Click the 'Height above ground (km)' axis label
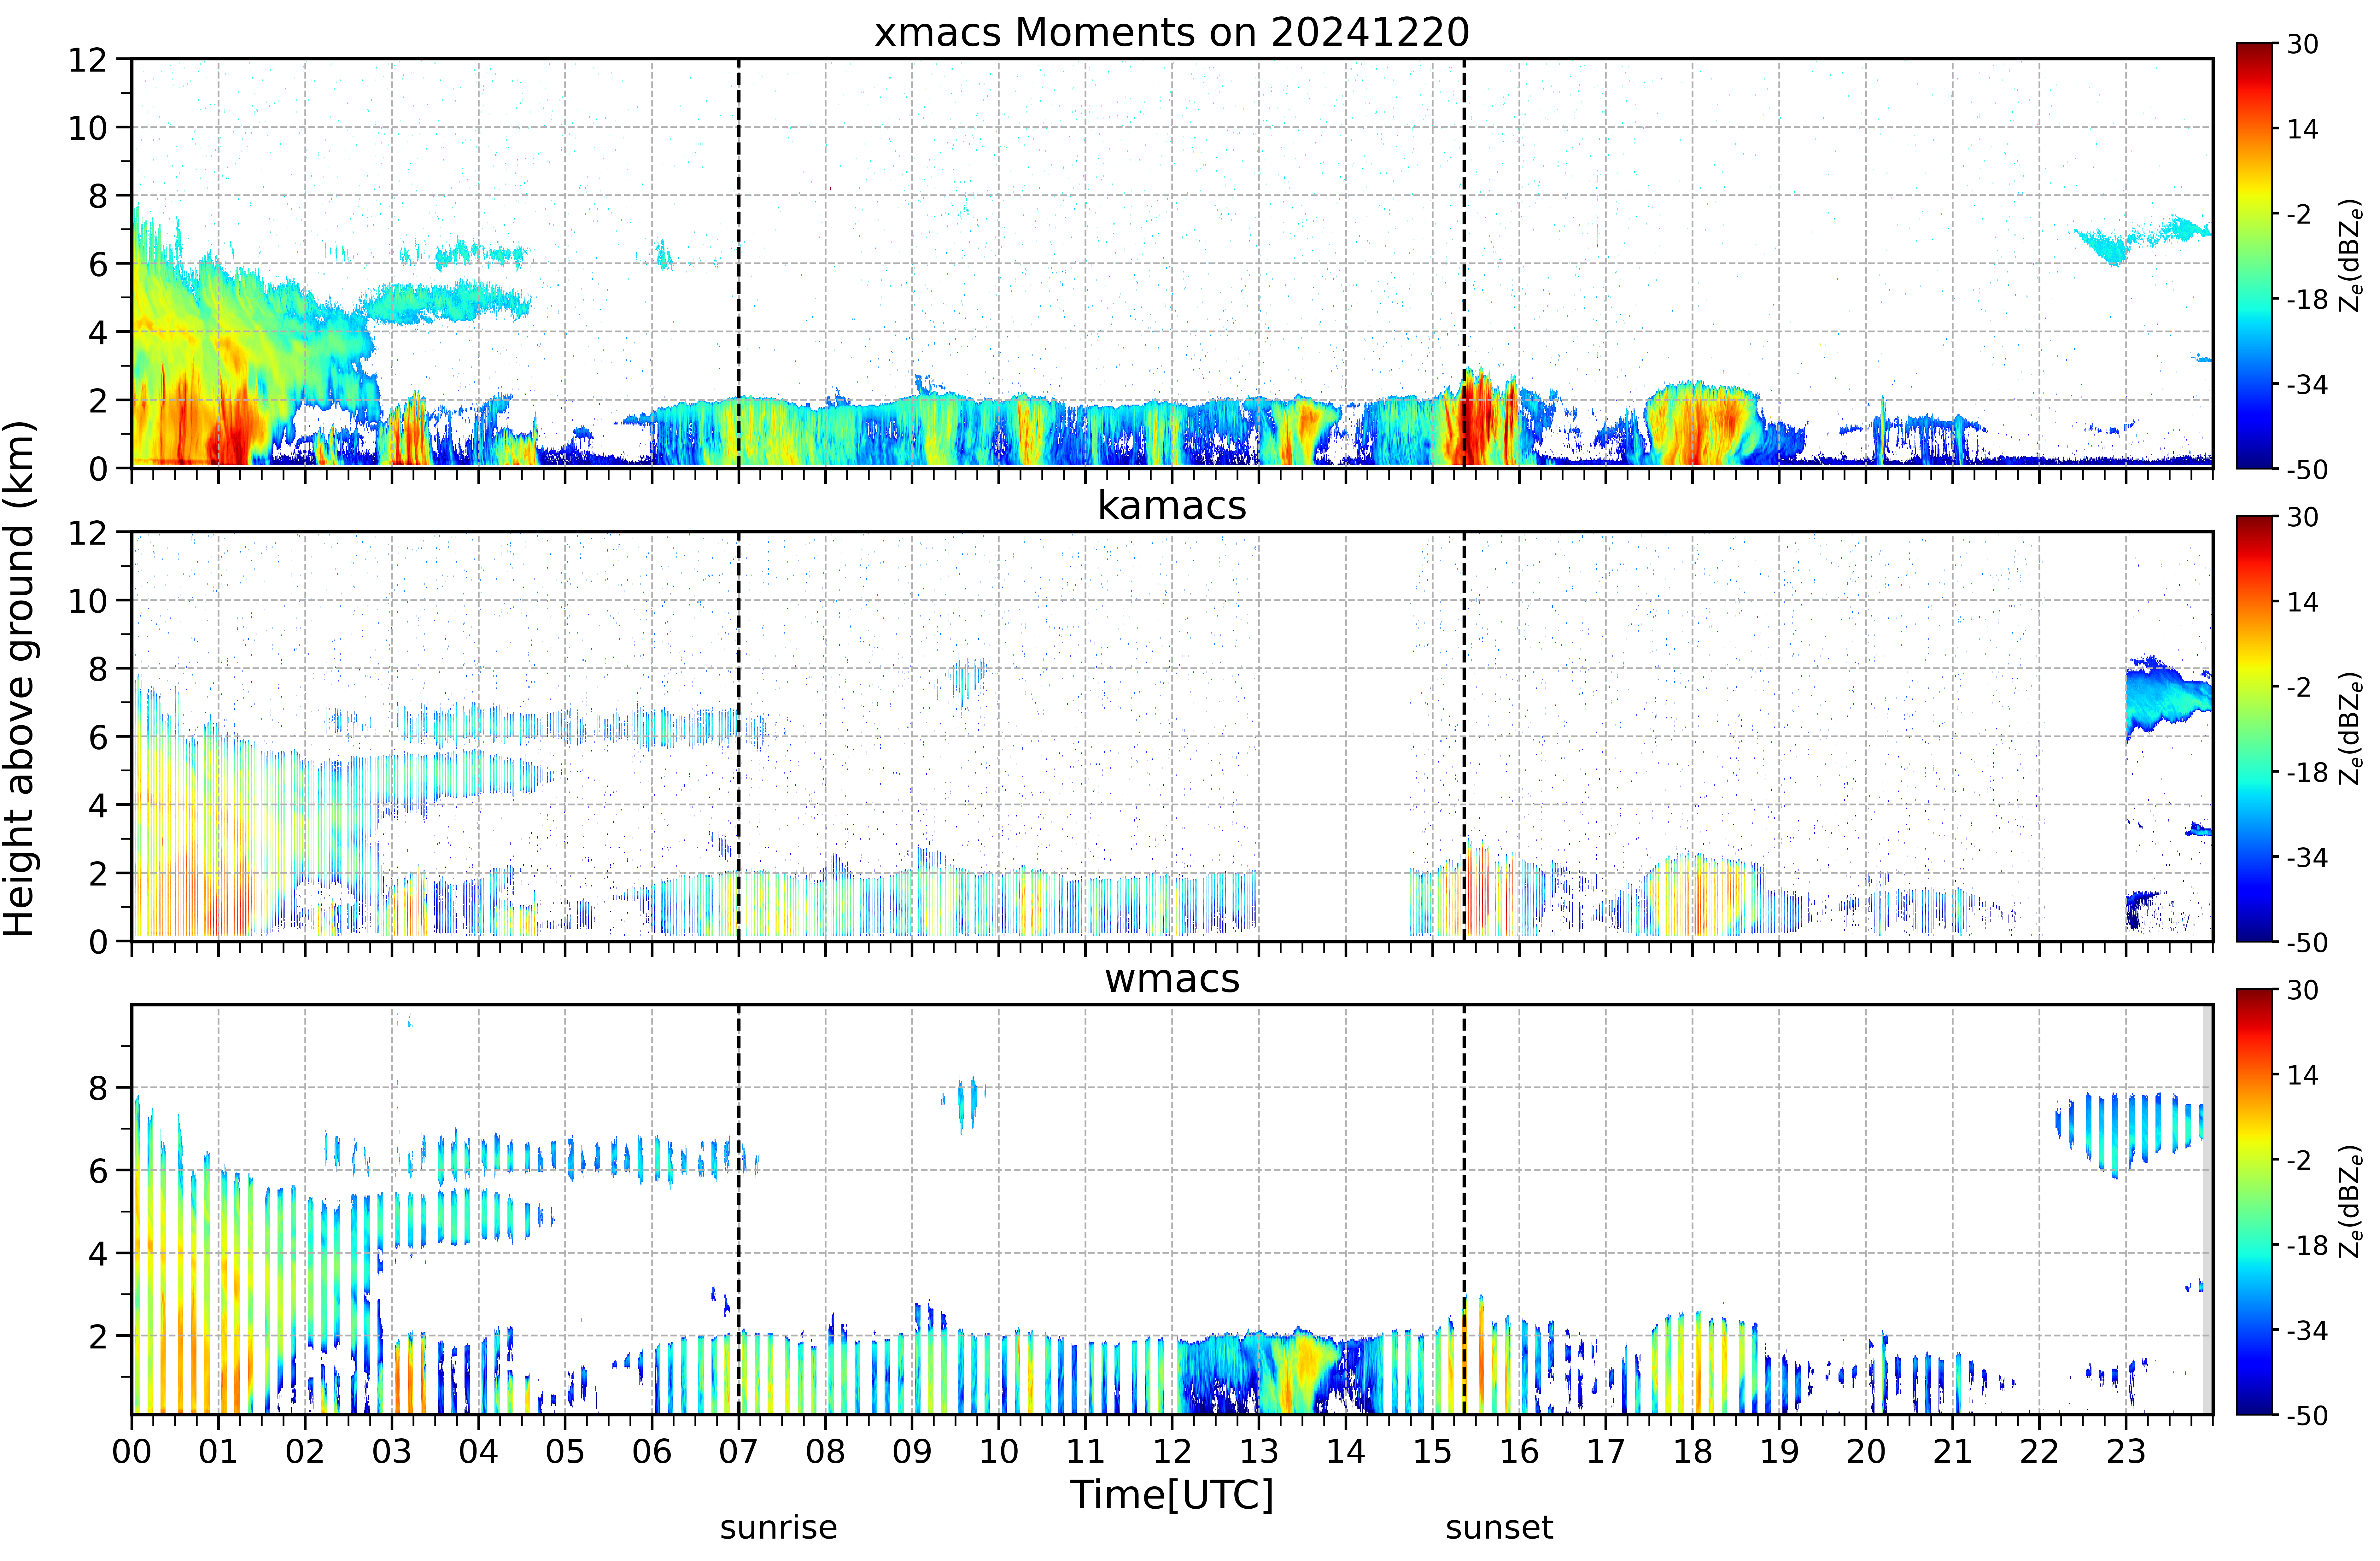Viewport: 2380px width, 1561px height. click(x=19, y=679)
